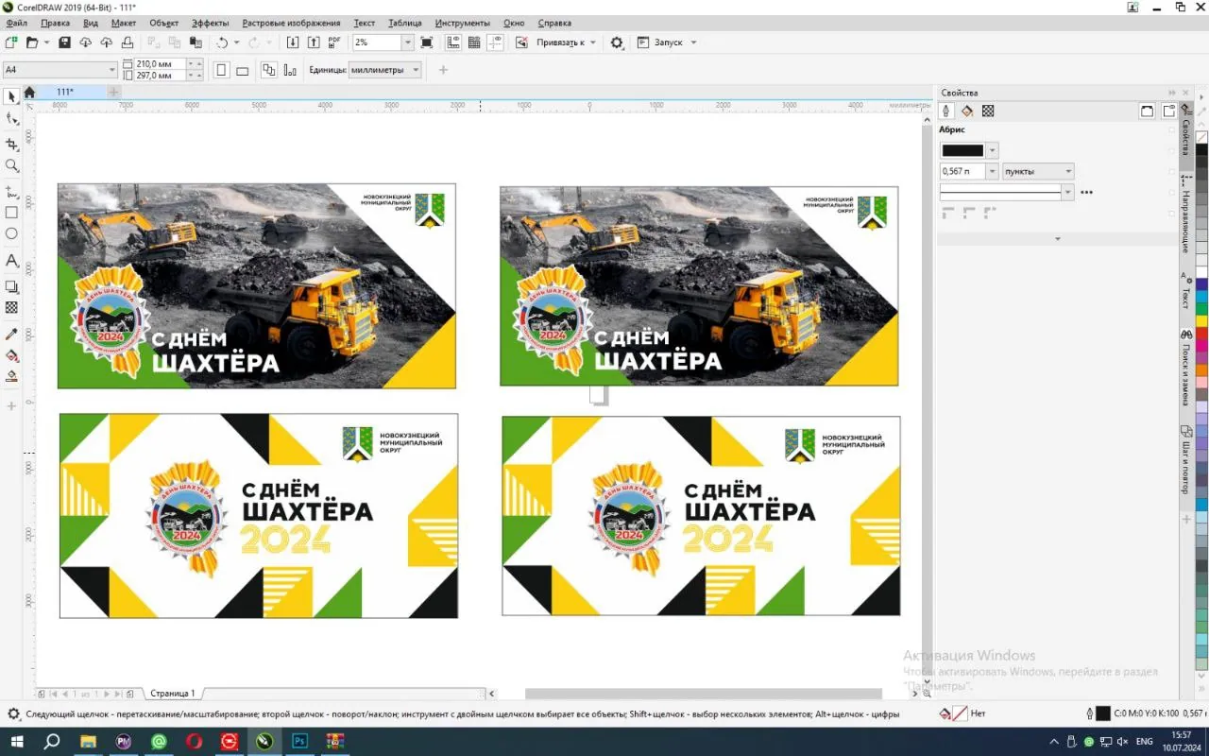This screenshot has width=1209, height=756.
Task: Select the Text tool in the toolbox
Action: [11, 260]
